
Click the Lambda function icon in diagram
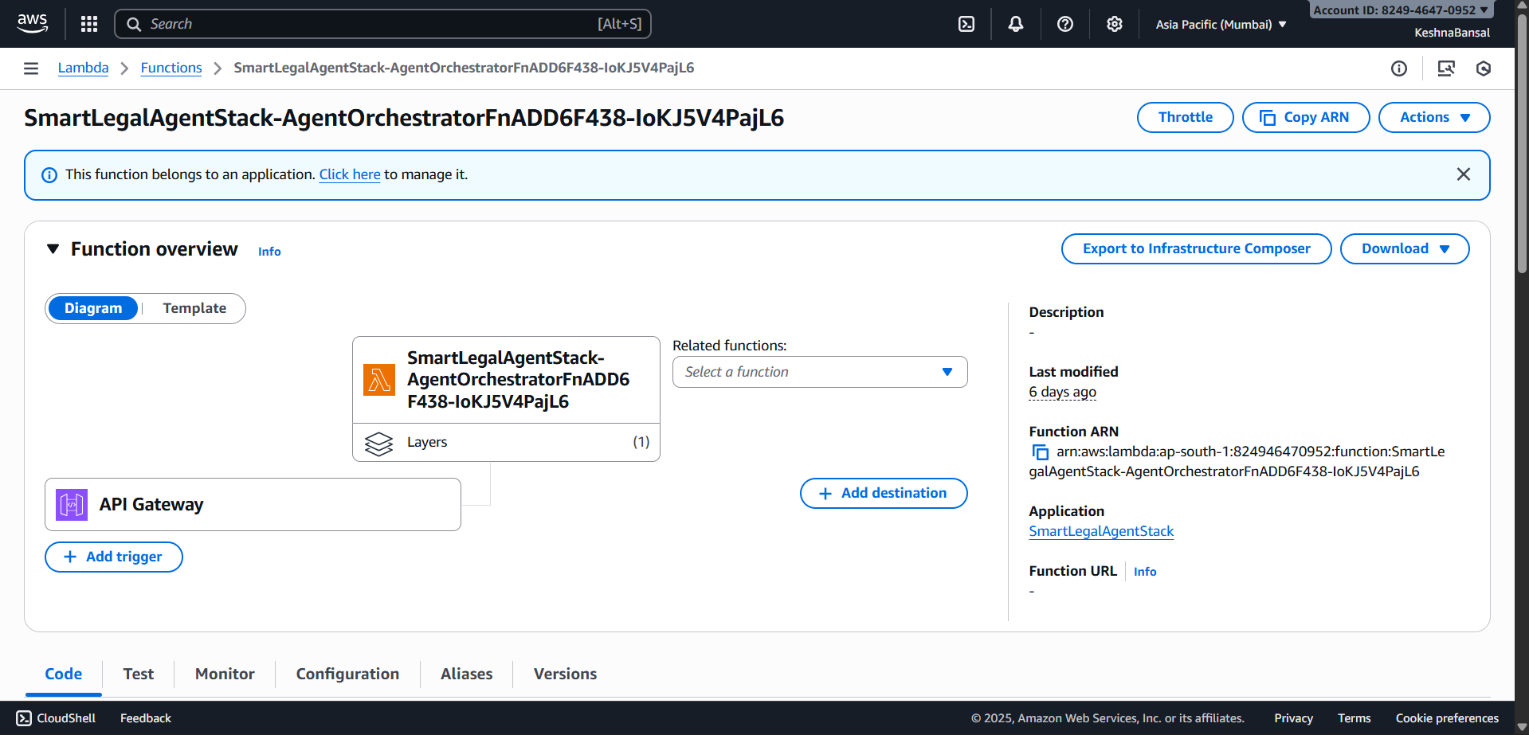click(x=379, y=380)
